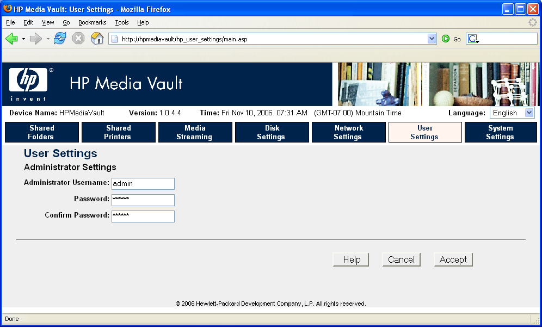542x328 pixels.
Task: Select the Disk Settings tab
Action: tap(272, 132)
